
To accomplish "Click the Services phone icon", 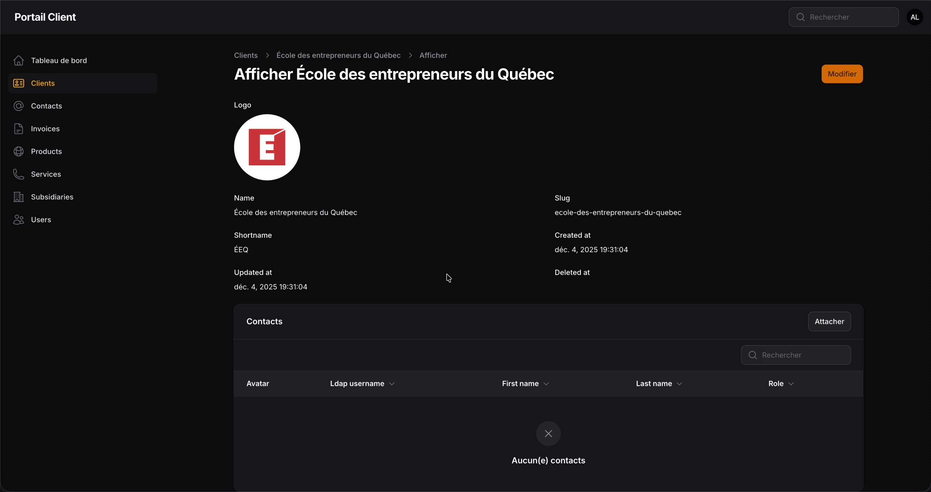I will [x=18, y=174].
